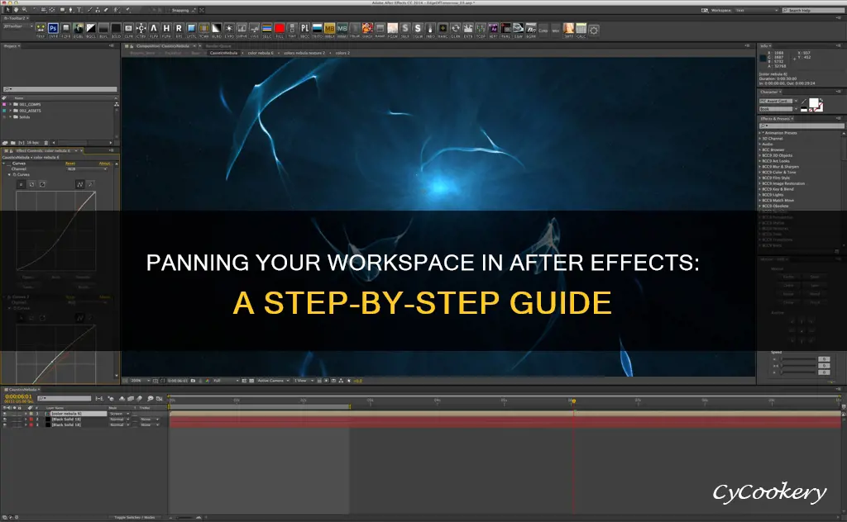847x522 pixels.
Task: Toggle motion blur switch in timeline header
Action: (139, 398)
